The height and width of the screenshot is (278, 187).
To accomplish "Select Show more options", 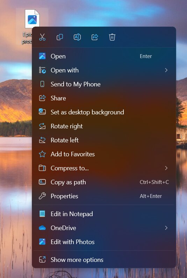I will click(104, 259).
